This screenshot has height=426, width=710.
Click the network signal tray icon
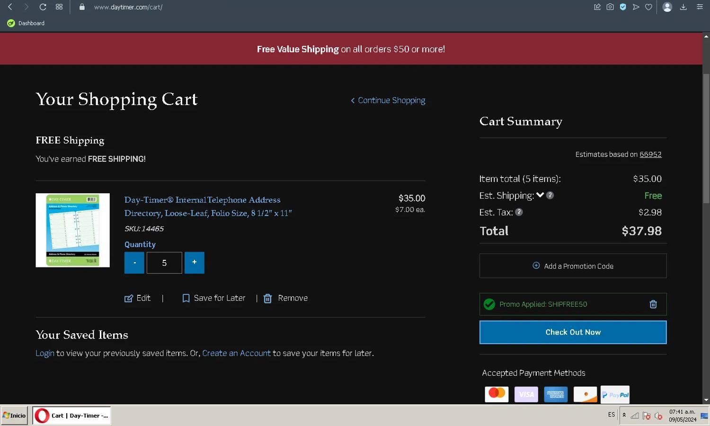(635, 416)
